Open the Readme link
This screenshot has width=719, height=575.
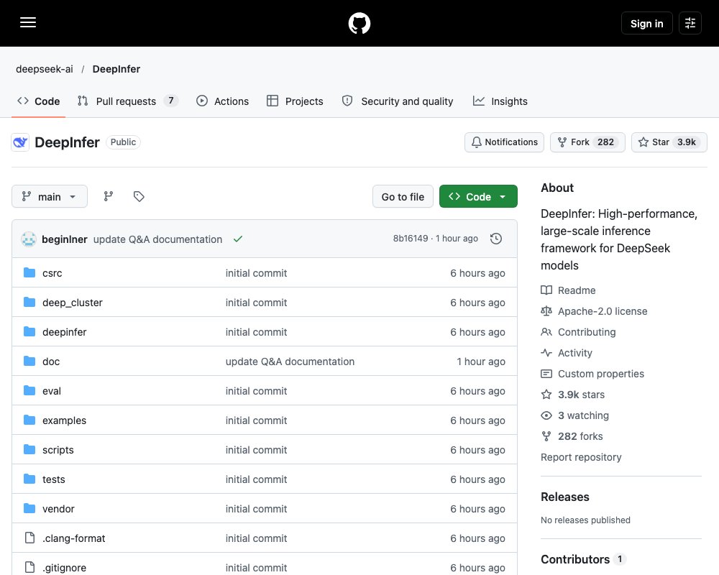click(x=577, y=290)
